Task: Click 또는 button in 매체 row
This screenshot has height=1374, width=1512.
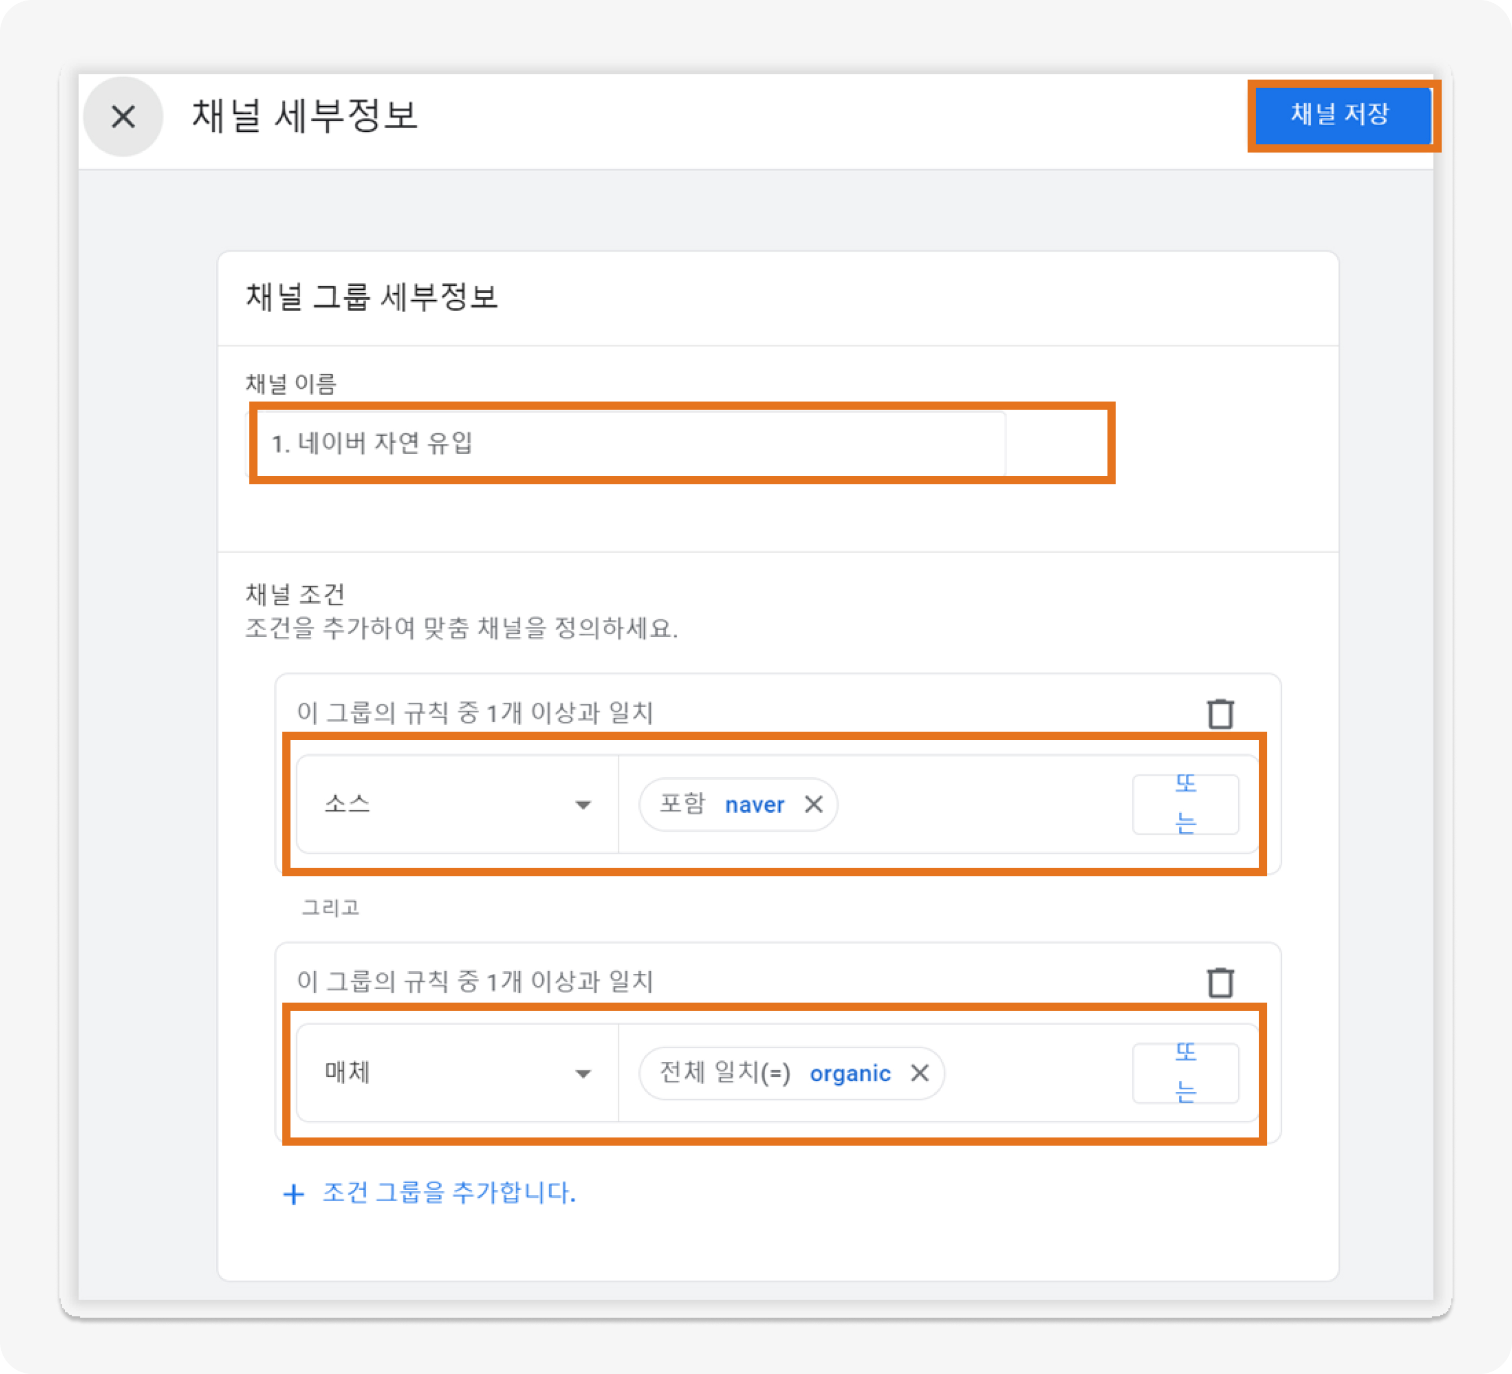Action: [1186, 1073]
